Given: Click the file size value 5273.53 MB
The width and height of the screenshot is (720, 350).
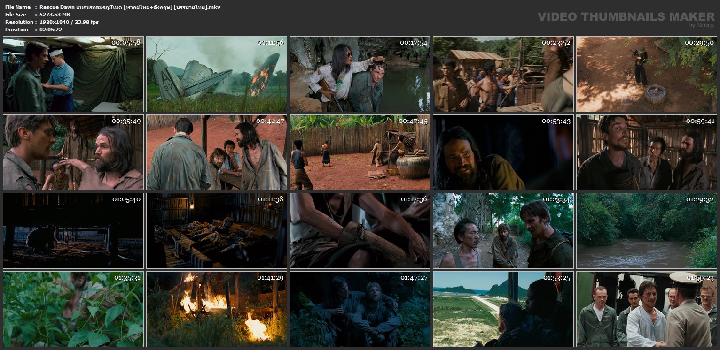Looking at the screenshot, I should [x=55, y=15].
